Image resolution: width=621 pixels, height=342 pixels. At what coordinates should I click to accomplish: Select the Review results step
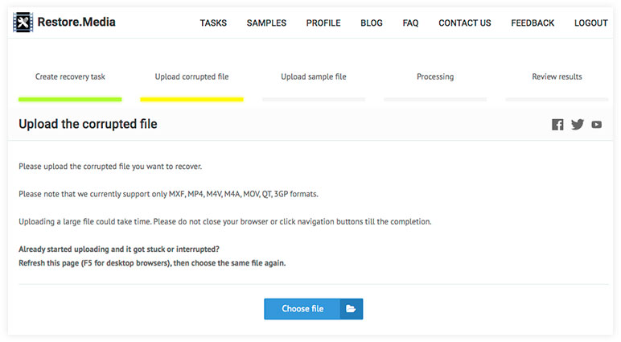[557, 76]
